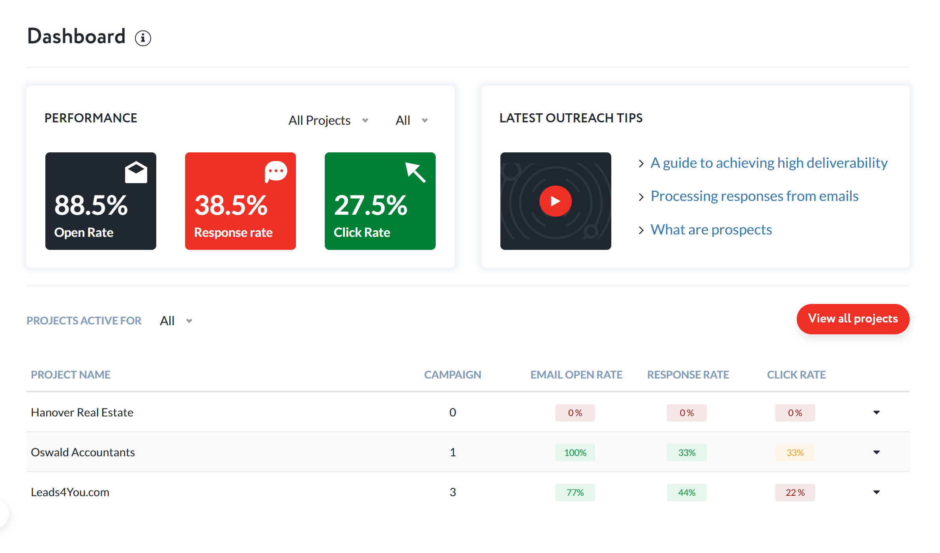The image size is (940, 553).
Task: Open Processing responses from emails link
Action: coord(754,196)
